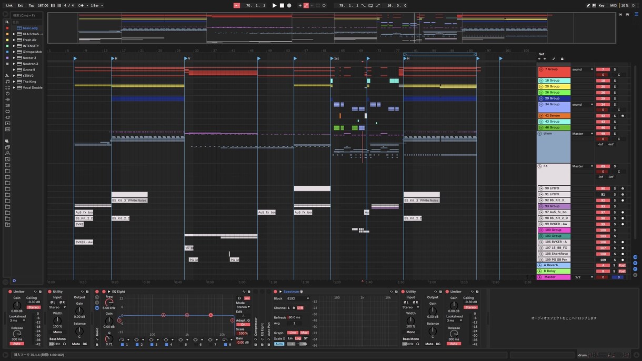Unfold the 34 Group track

tap(541, 104)
